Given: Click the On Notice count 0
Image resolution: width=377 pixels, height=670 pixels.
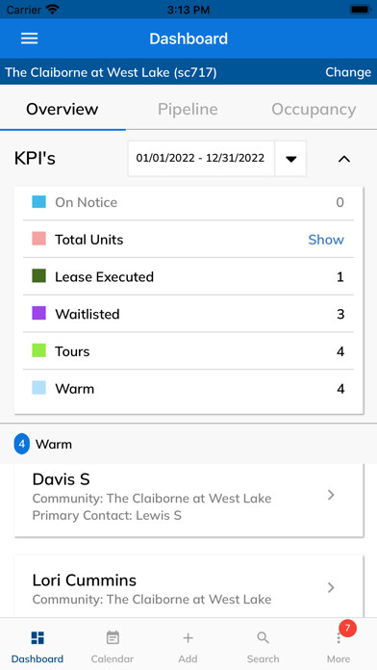Looking at the screenshot, I should pos(339,202).
